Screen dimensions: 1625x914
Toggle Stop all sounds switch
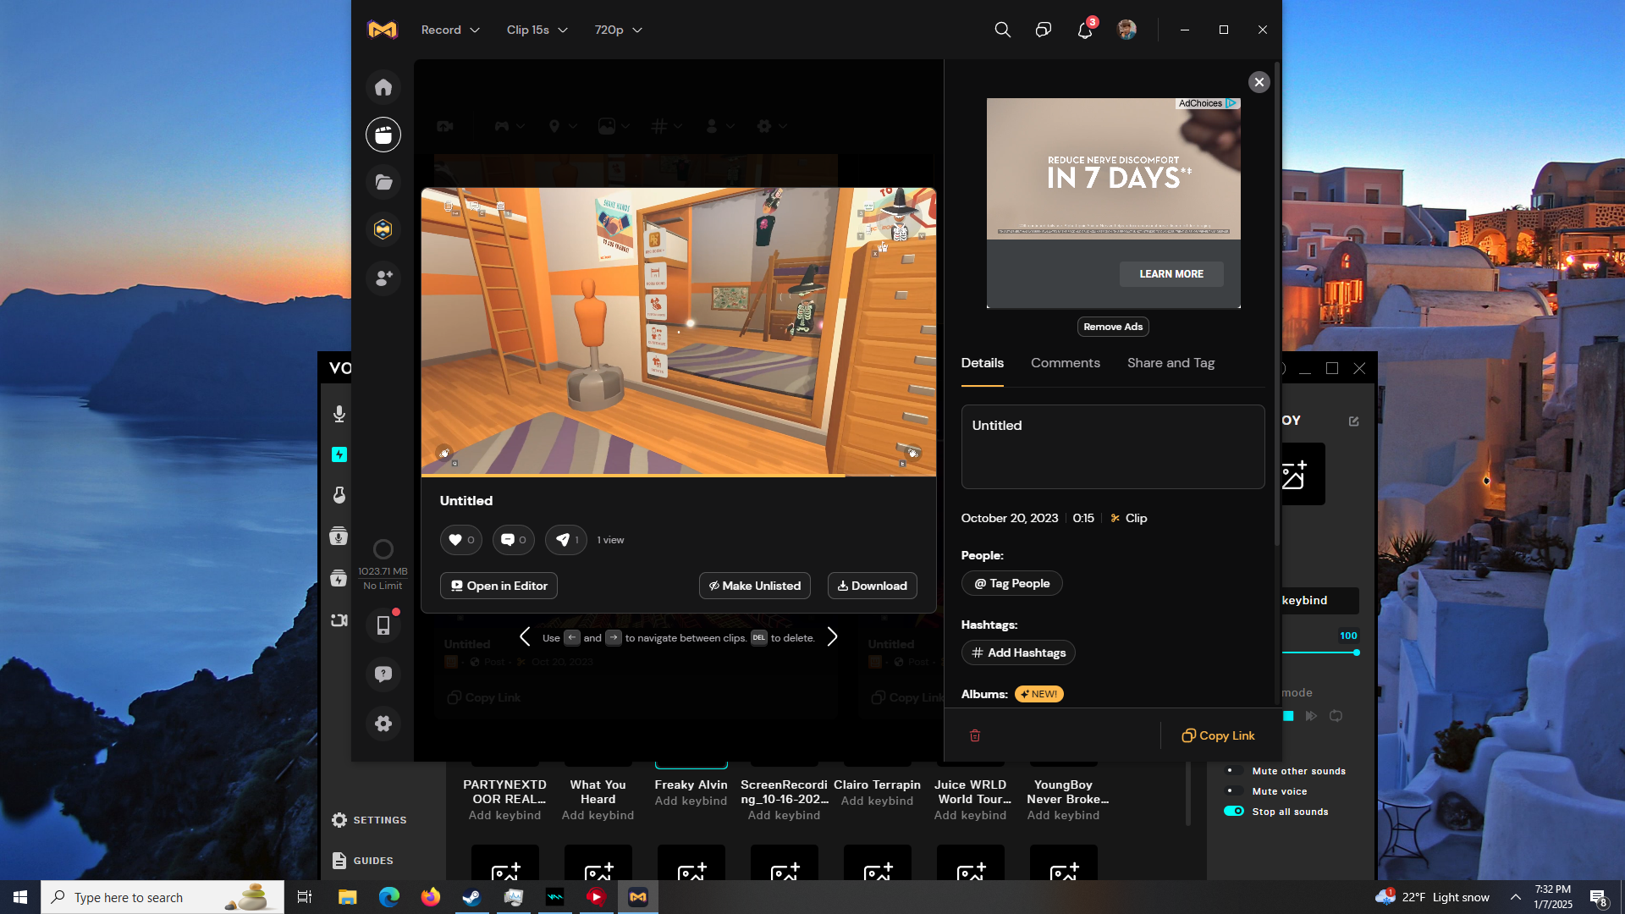(x=1234, y=812)
